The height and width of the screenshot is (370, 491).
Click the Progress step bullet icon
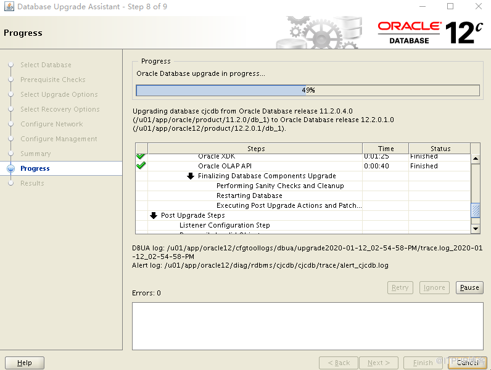[11, 168]
